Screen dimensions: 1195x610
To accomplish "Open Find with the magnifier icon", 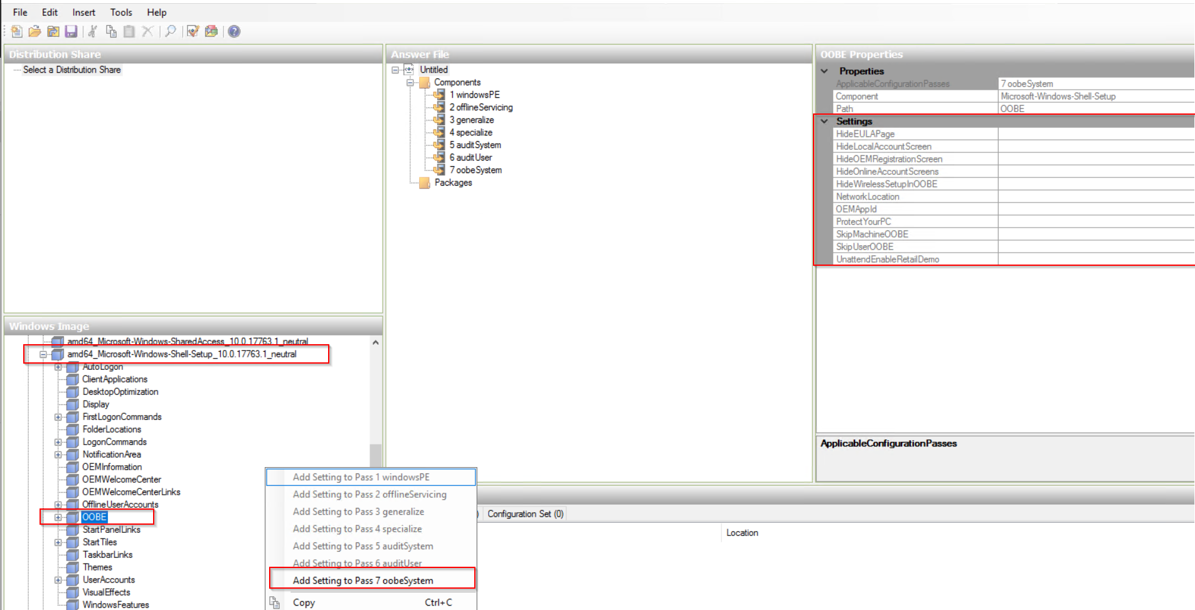I will (170, 31).
